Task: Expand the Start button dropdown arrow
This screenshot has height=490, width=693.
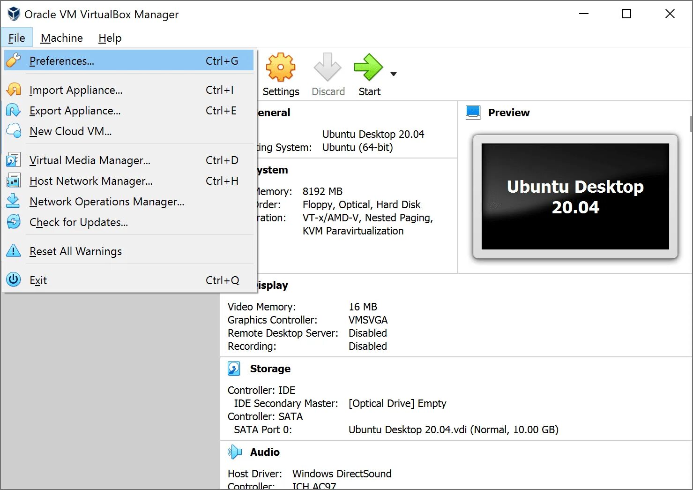Action: (x=394, y=74)
